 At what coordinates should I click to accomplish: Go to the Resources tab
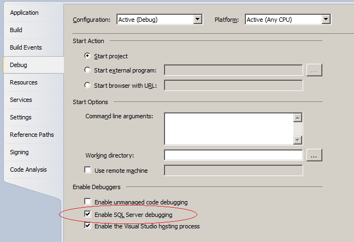(23, 82)
